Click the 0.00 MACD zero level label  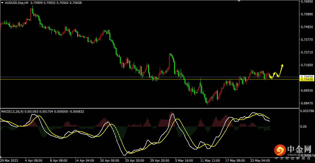click(x=304, y=127)
